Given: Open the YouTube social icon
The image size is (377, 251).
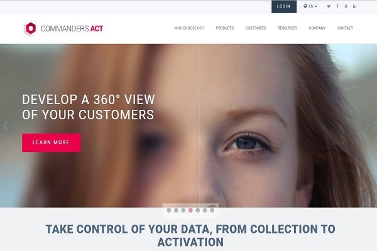Looking at the screenshot, I should (346, 6).
